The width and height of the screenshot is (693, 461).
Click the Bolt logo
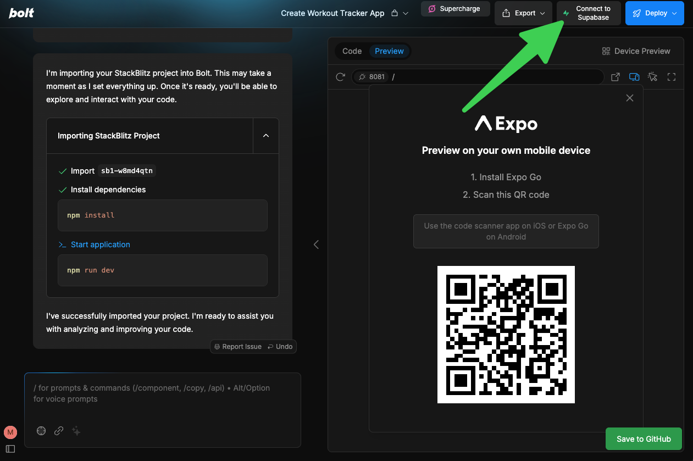21,13
